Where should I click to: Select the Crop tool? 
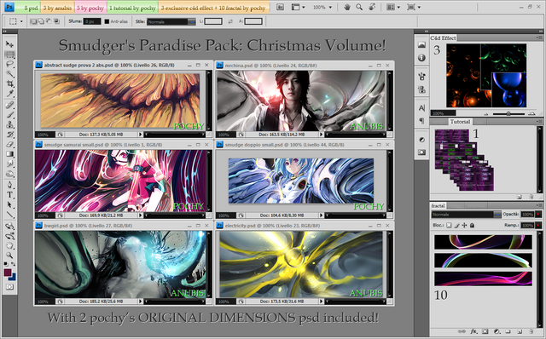9,83
